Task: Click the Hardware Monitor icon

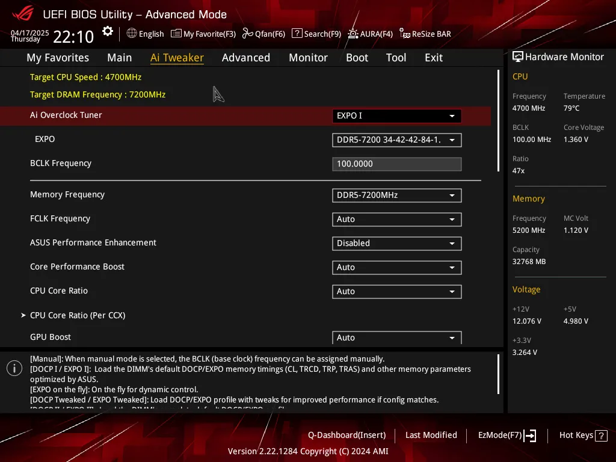Action: (518, 57)
